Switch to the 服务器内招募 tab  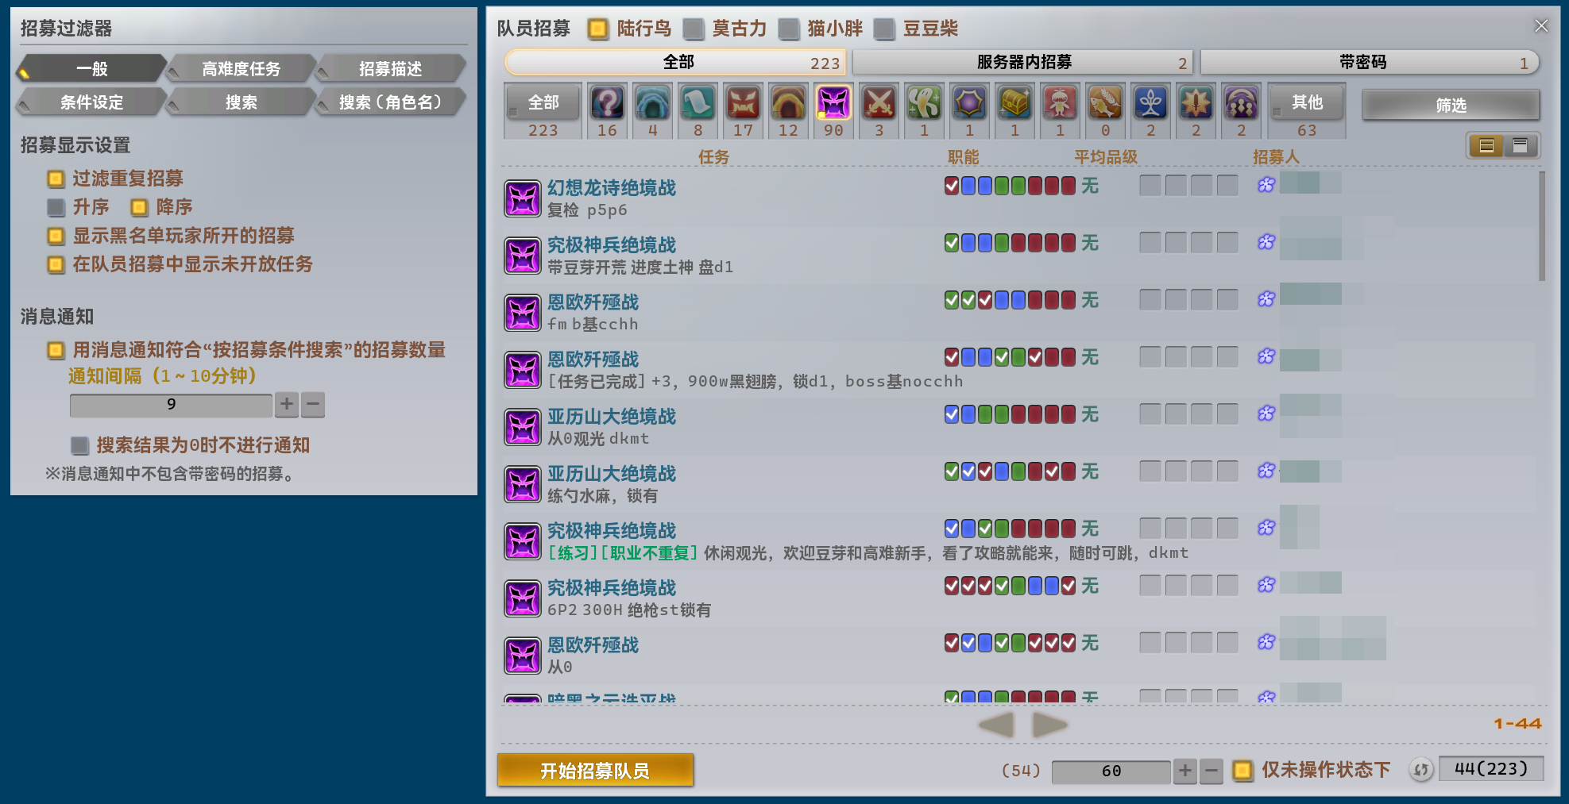pyautogui.click(x=1023, y=62)
